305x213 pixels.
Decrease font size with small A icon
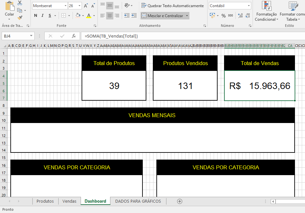(93, 6)
